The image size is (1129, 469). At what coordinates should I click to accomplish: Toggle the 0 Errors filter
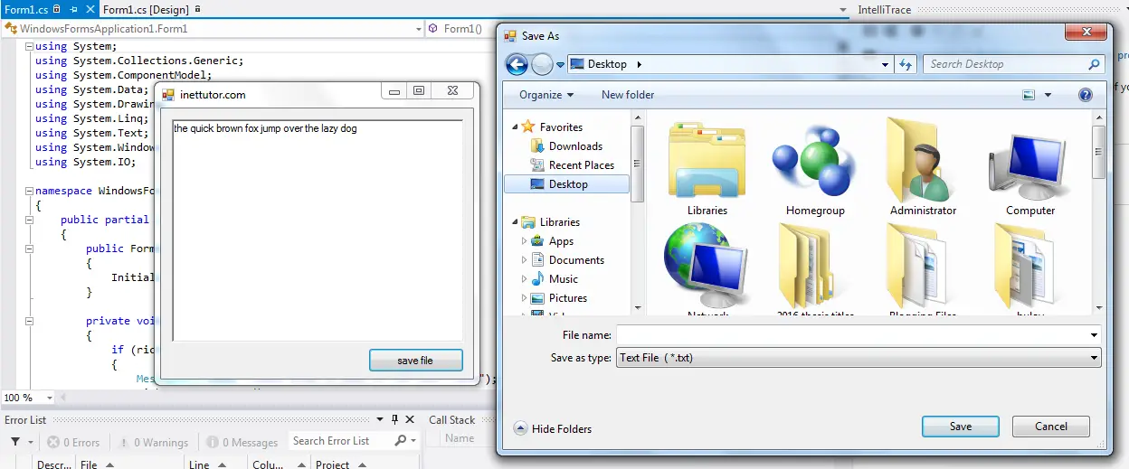72,443
